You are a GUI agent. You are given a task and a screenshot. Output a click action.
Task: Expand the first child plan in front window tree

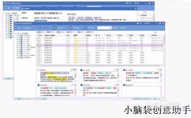17,36
